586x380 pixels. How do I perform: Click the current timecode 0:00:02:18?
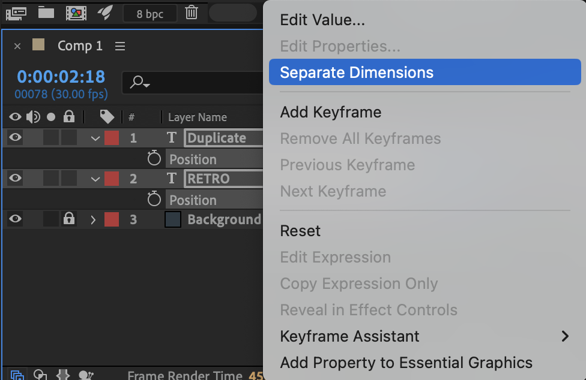[x=61, y=77]
